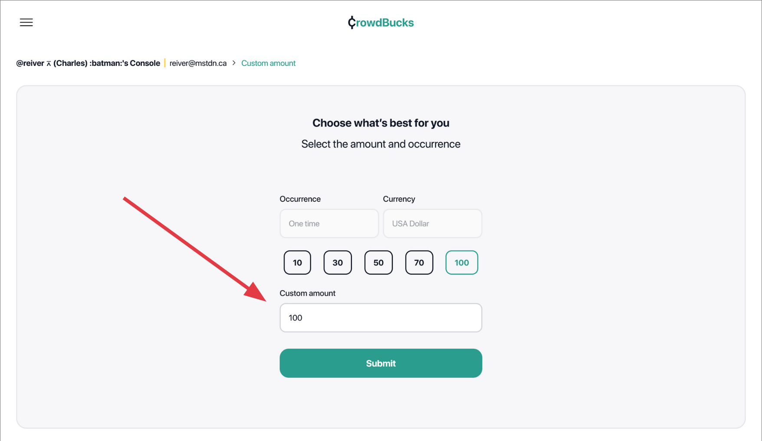
Task: Select the 30 amount option
Action: (338, 263)
